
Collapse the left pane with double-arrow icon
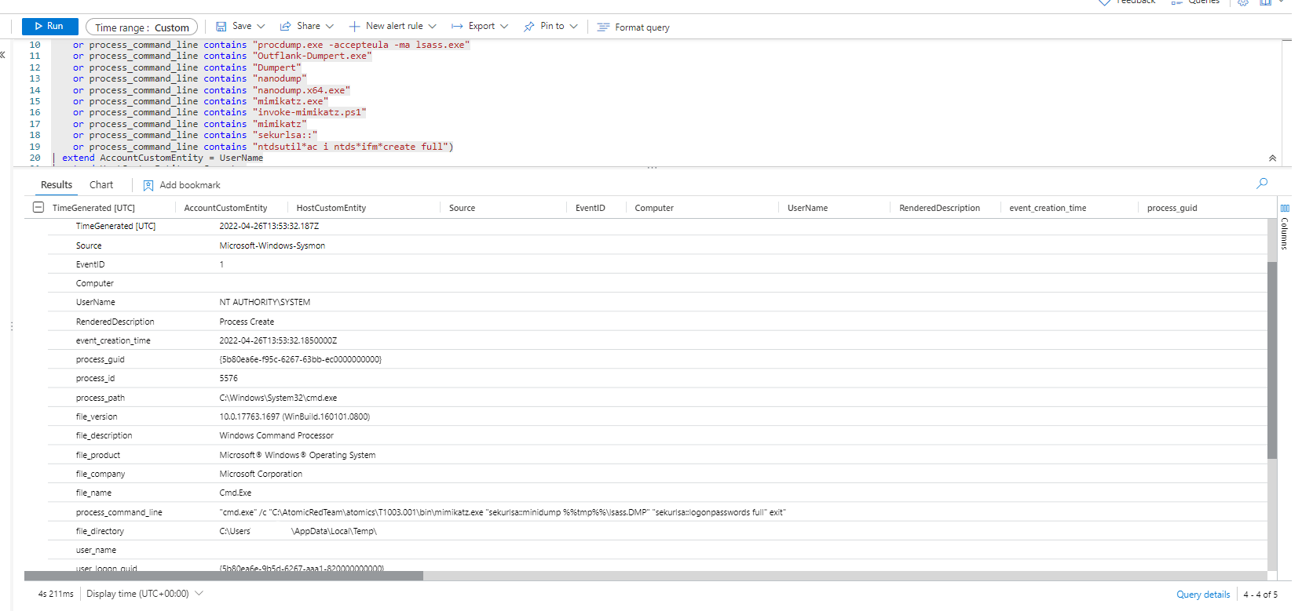pyautogui.click(x=3, y=55)
